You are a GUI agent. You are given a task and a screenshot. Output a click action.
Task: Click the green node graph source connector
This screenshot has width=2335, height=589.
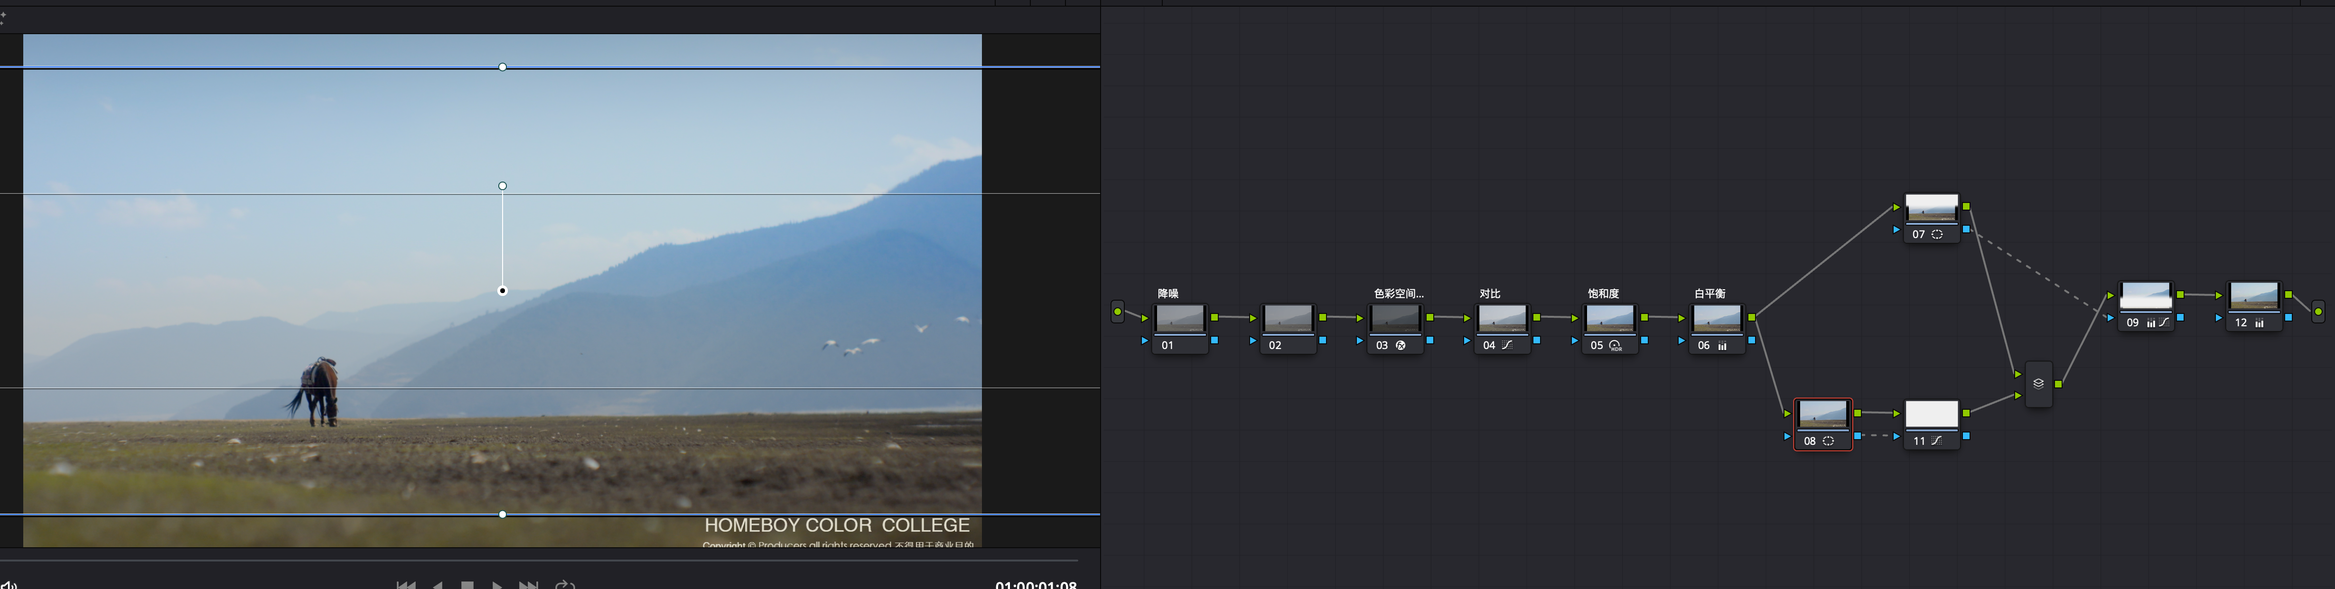tap(1118, 312)
